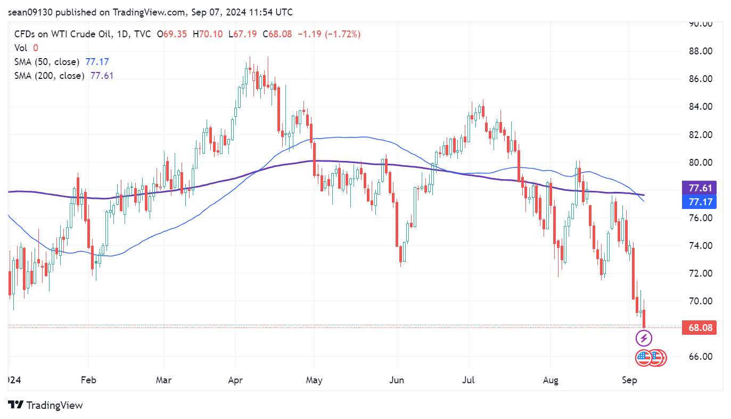Click the 70.00 price axis label
The height and width of the screenshot is (419, 731).
click(700, 301)
